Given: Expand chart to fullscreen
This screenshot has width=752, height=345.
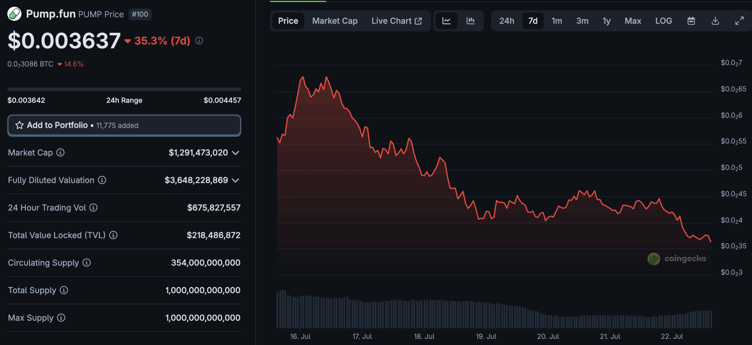Looking at the screenshot, I should click(x=739, y=21).
